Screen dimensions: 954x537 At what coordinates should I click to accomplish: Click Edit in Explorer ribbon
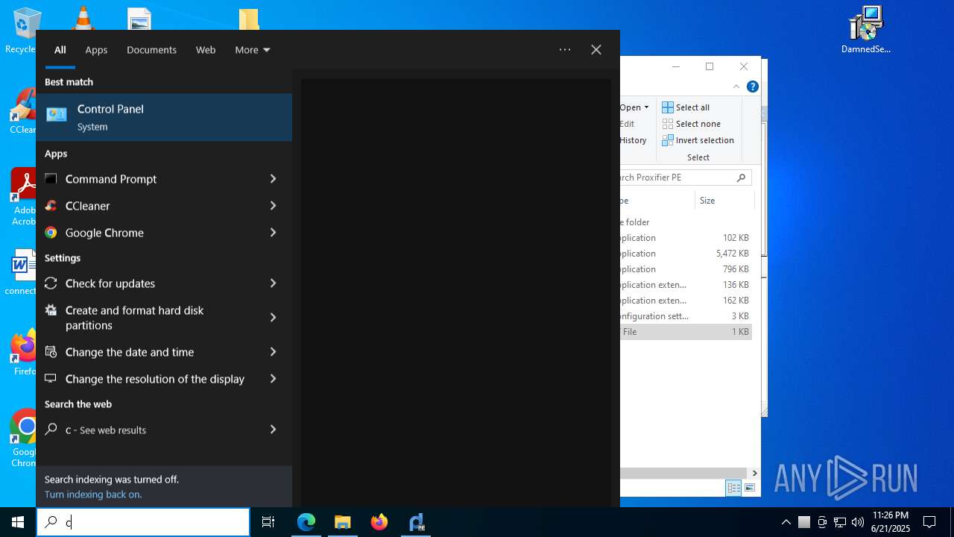(x=627, y=124)
